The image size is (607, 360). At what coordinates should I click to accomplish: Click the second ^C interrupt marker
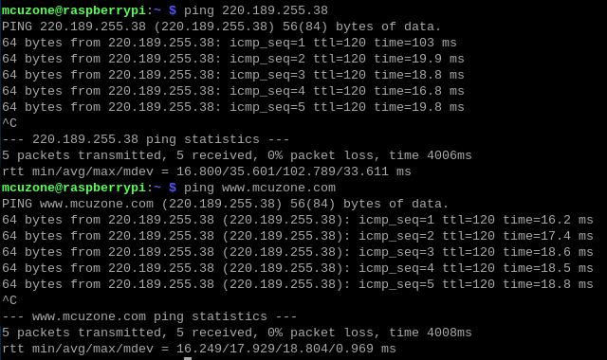pyautogui.click(x=9, y=300)
